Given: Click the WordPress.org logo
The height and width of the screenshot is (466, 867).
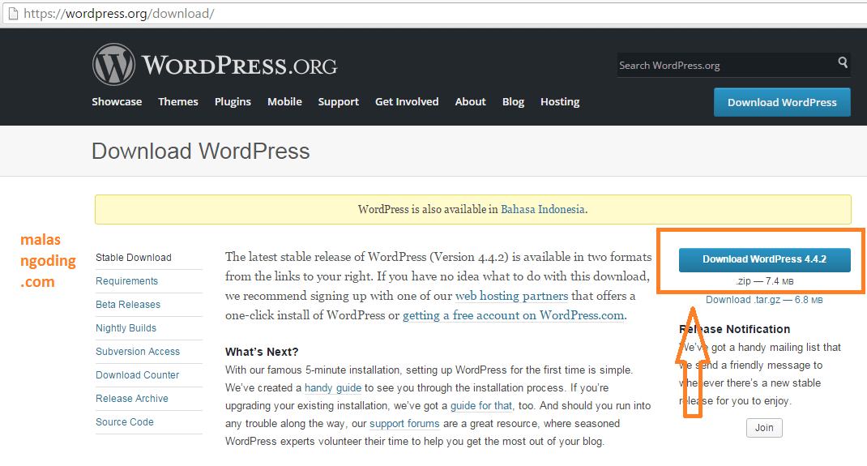Looking at the screenshot, I should tap(215, 65).
